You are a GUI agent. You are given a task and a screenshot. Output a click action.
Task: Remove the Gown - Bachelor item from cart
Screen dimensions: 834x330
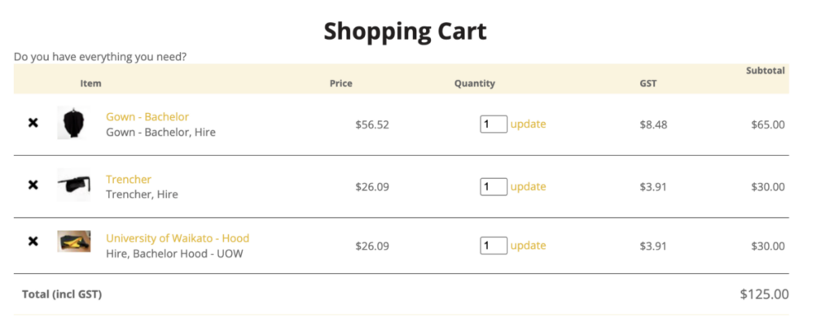point(33,123)
